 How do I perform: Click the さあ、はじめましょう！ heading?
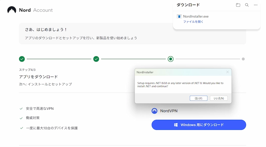[x=46, y=29]
